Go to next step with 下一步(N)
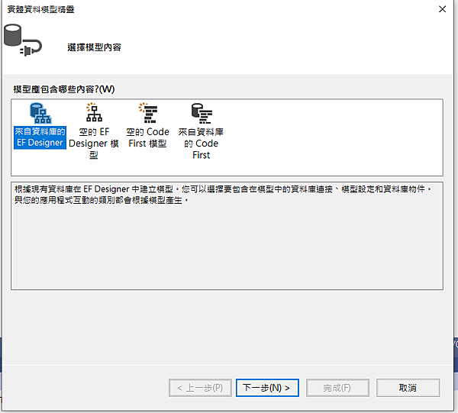Screen dimensions: 458x413 267,388
